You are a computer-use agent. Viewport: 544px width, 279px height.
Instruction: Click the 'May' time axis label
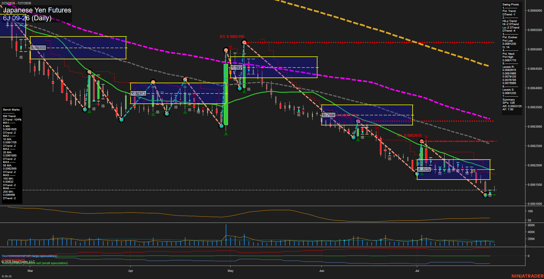coord(231,271)
